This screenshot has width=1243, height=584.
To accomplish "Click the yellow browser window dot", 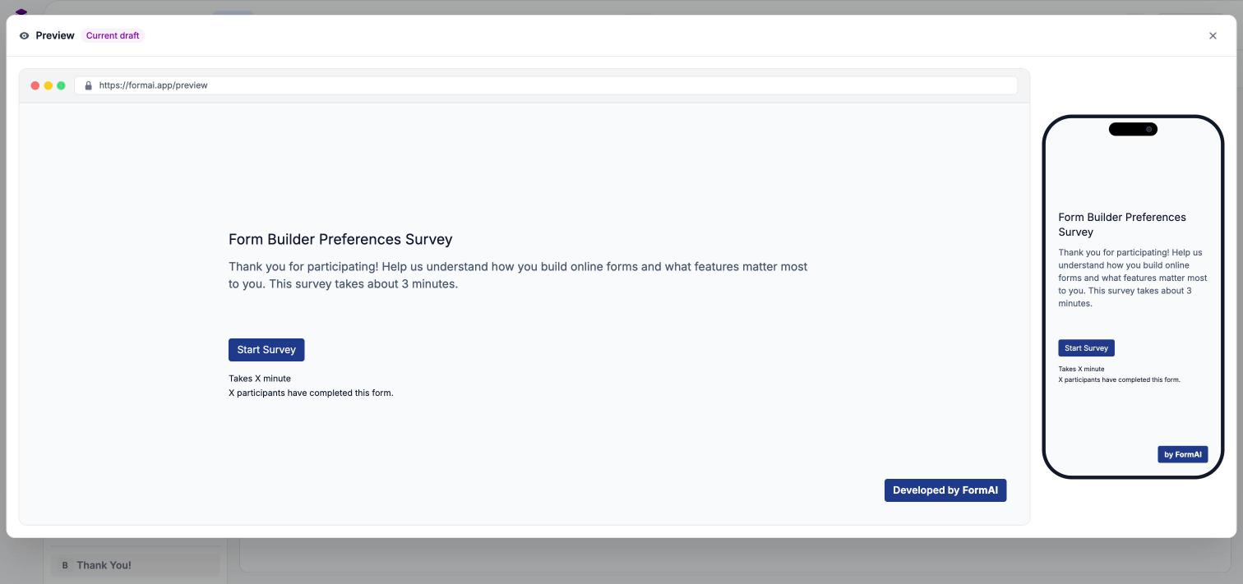I will 49,85.
